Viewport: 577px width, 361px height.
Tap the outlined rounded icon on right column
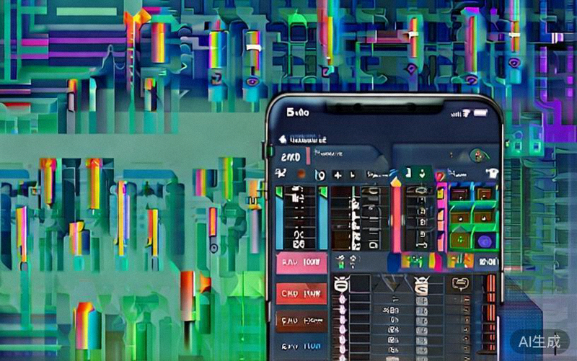click(x=459, y=282)
